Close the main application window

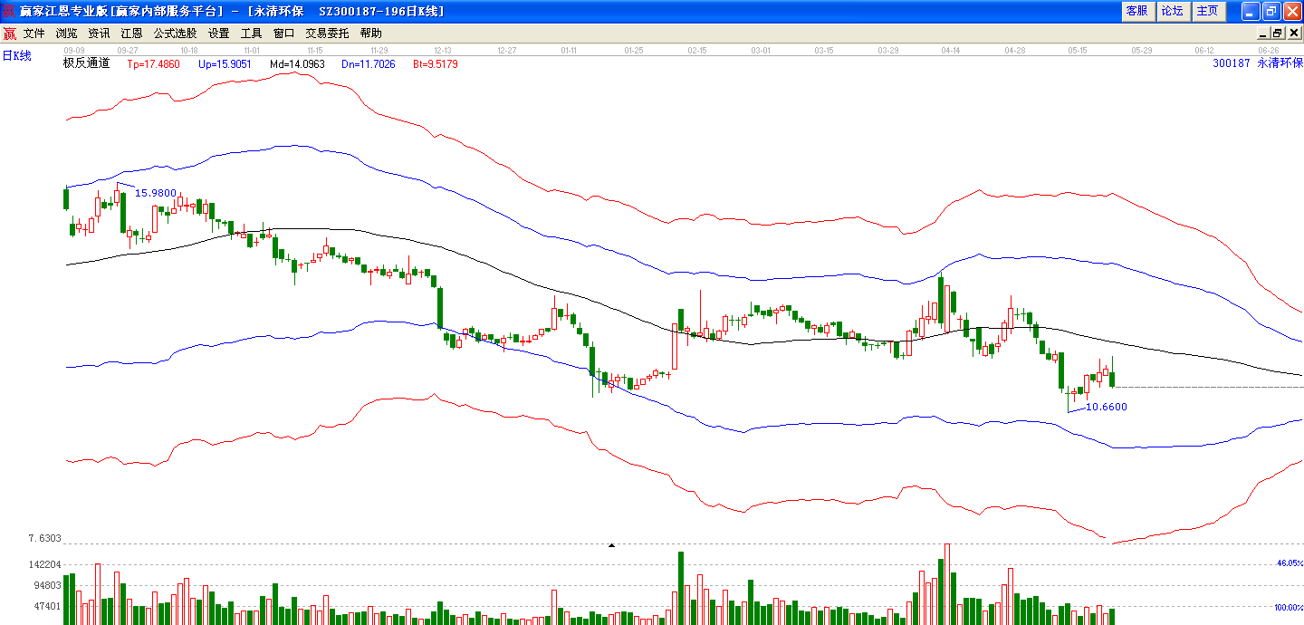pos(1292,11)
